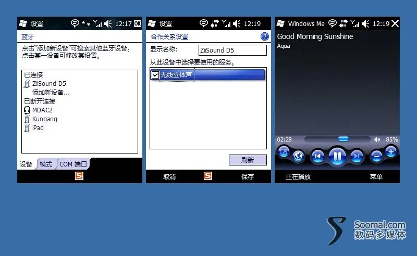Select Kungang device in list
The width and height of the screenshot is (417, 256).
(x=45, y=119)
